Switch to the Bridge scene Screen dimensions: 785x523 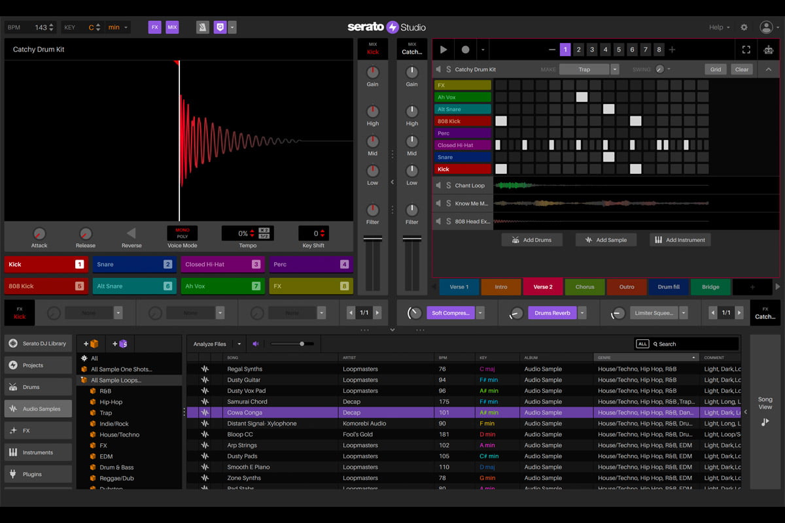point(710,287)
